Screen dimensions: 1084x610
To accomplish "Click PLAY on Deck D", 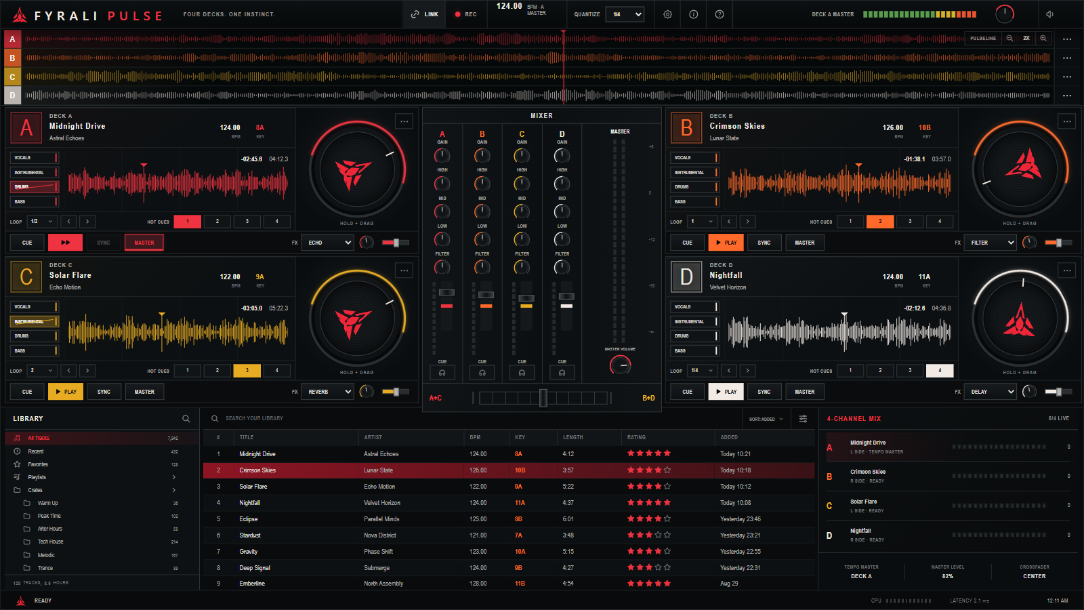I will pyautogui.click(x=726, y=392).
